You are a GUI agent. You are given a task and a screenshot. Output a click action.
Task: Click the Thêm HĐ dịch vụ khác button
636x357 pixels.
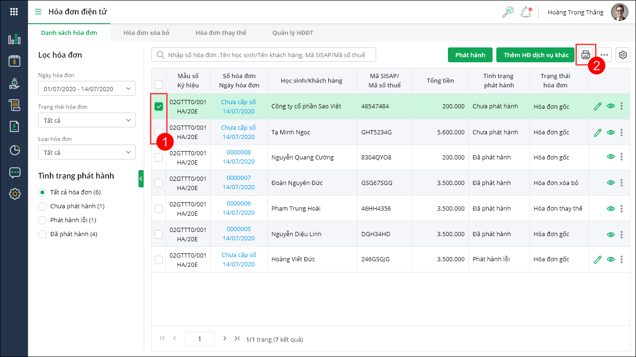pyautogui.click(x=536, y=55)
